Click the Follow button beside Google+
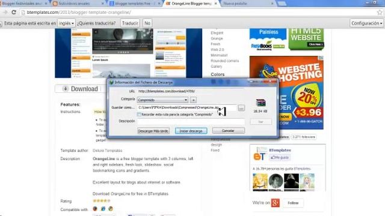Viewport: 385px width, 216px height. click(x=293, y=203)
